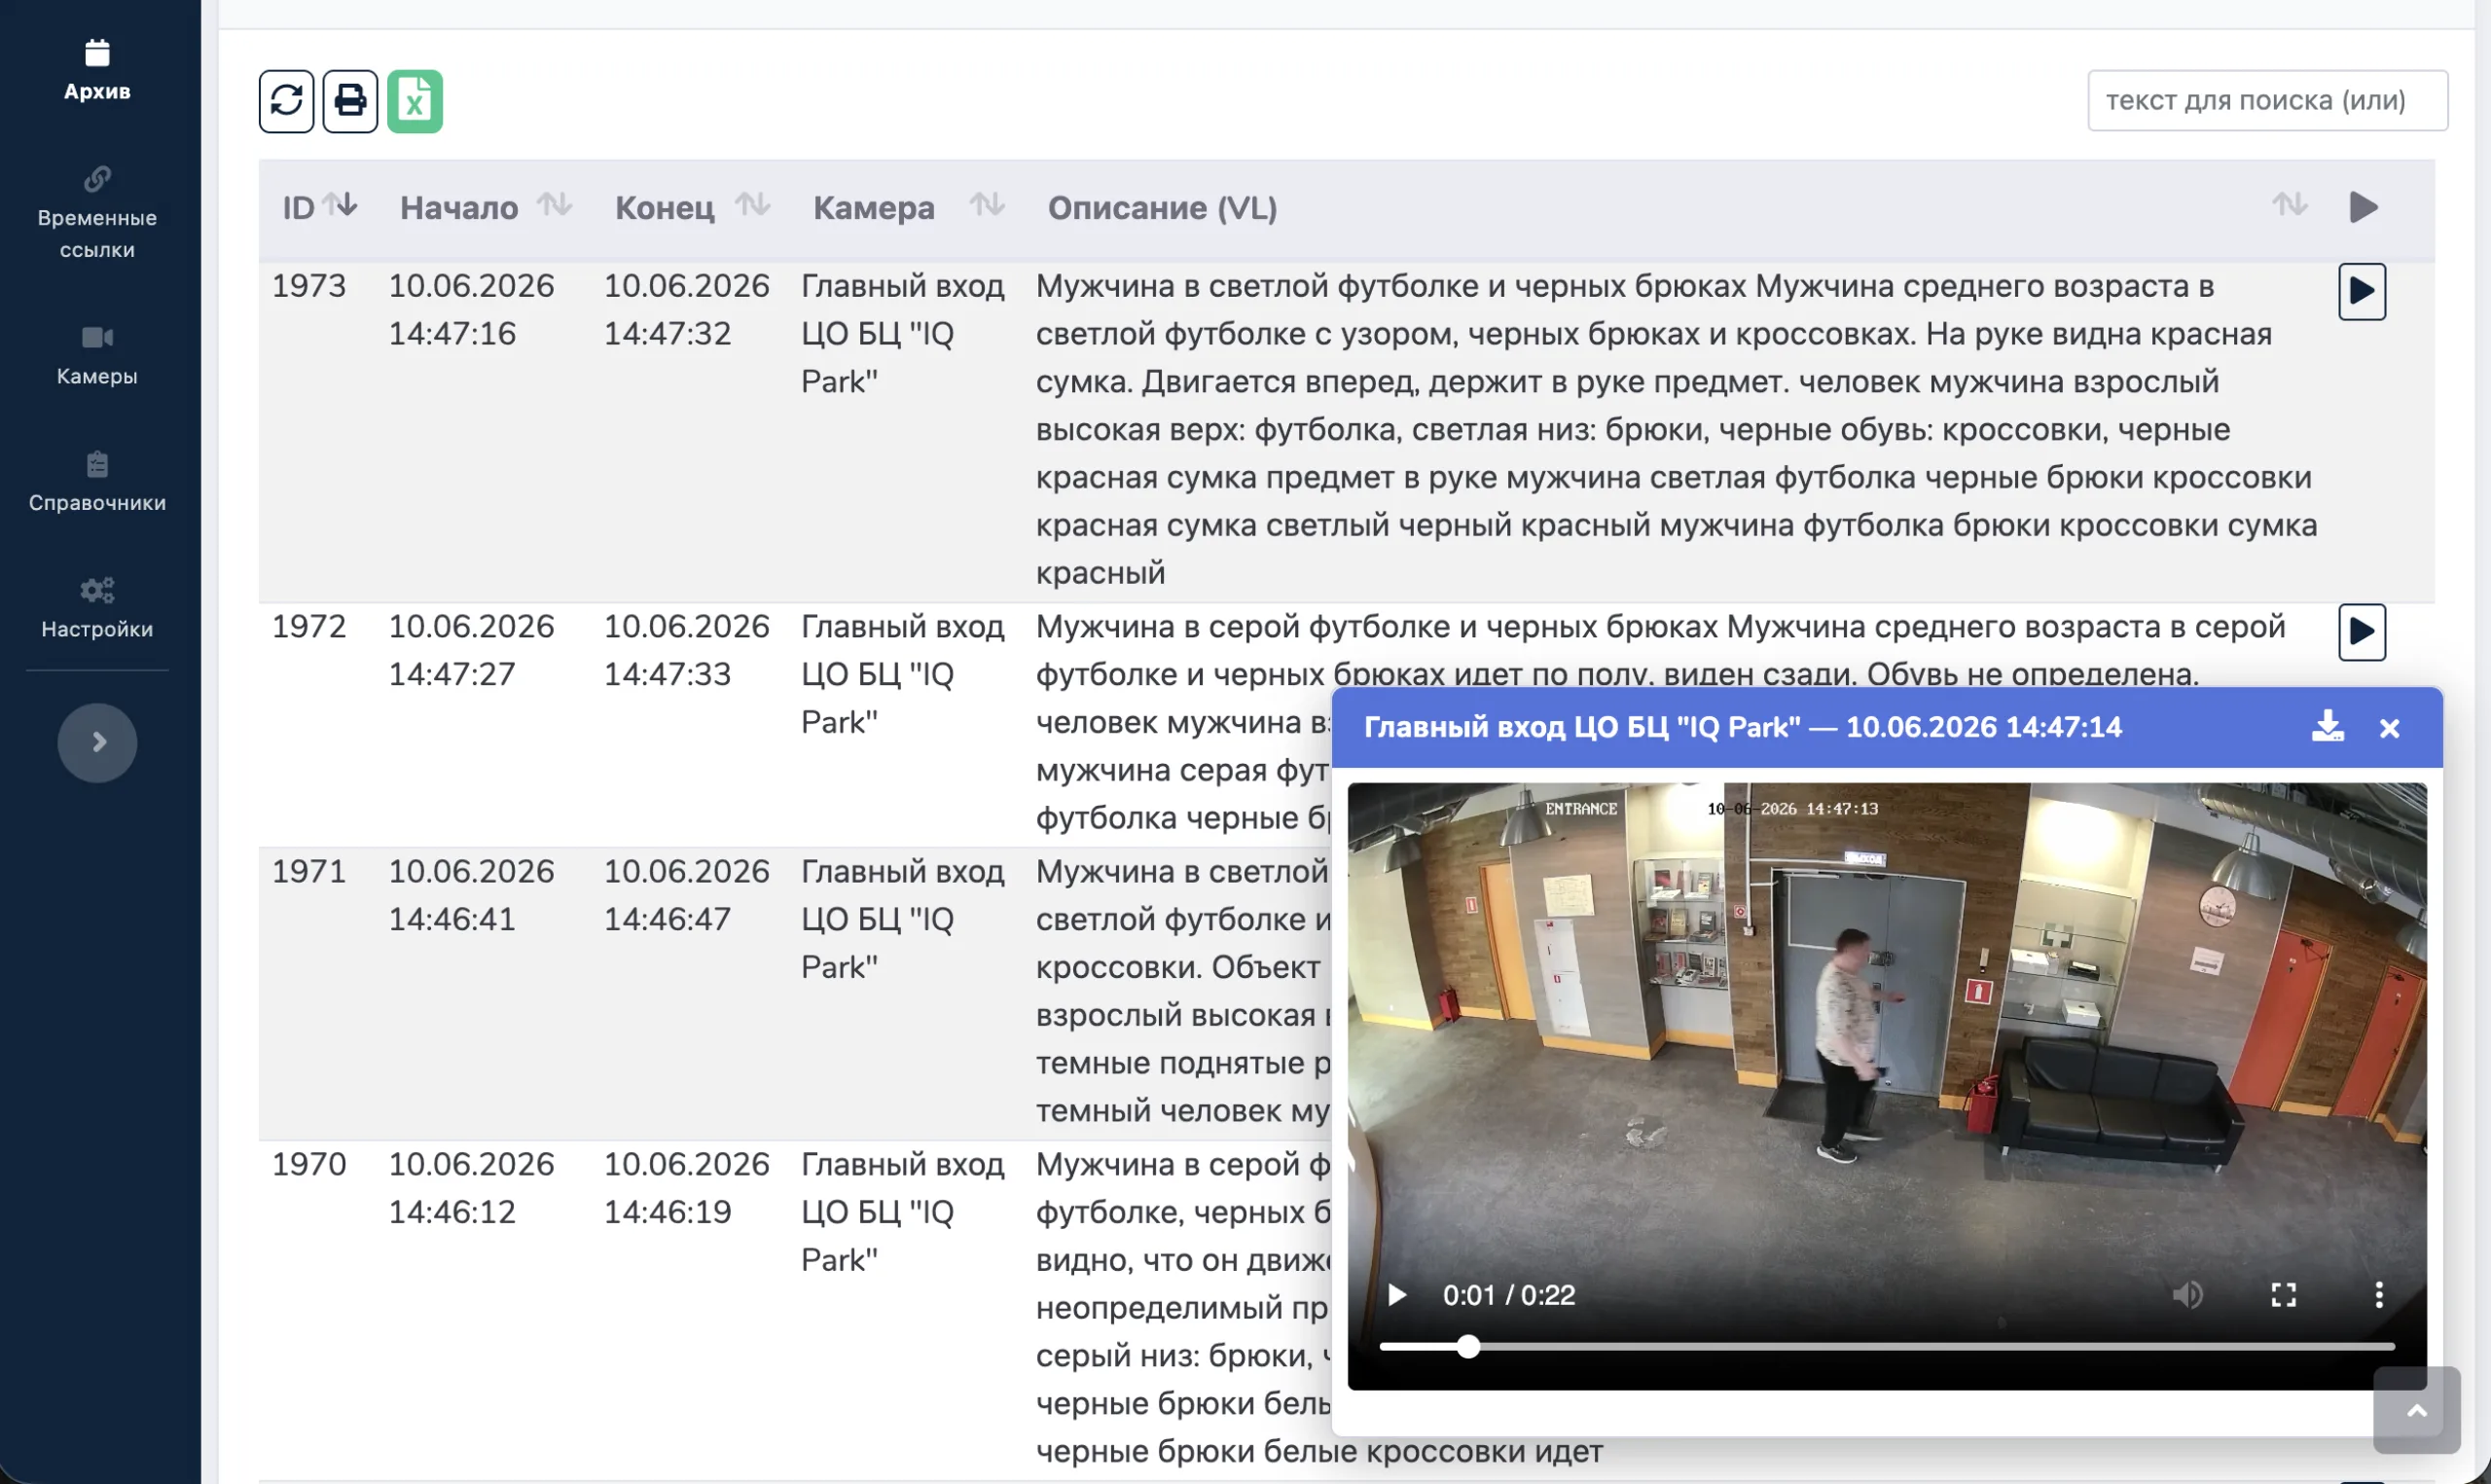The width and height of the screenshot is (2491, 1484).
Task: Play the video in the player
Action: click(x=1397, y=1295)
